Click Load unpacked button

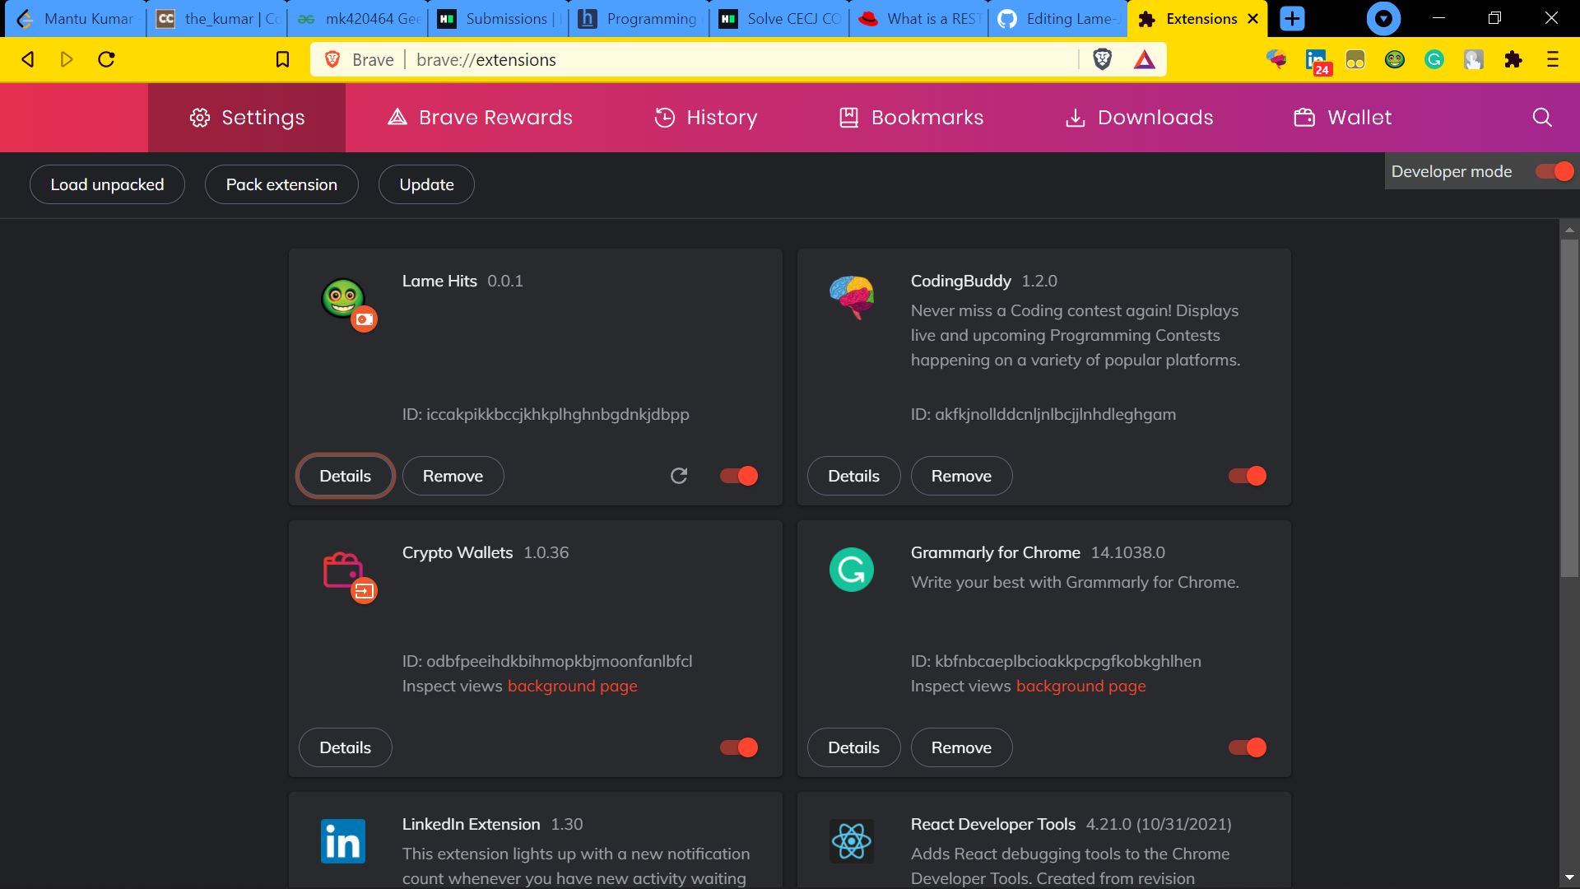tap(106, 184)
